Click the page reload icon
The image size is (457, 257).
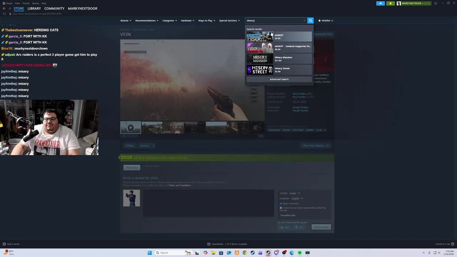click(4, 14)
